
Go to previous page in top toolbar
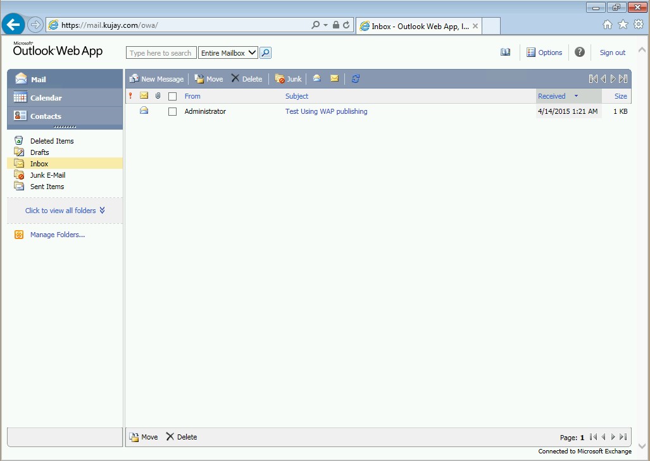pyautogui.click(x=603, y=78)
